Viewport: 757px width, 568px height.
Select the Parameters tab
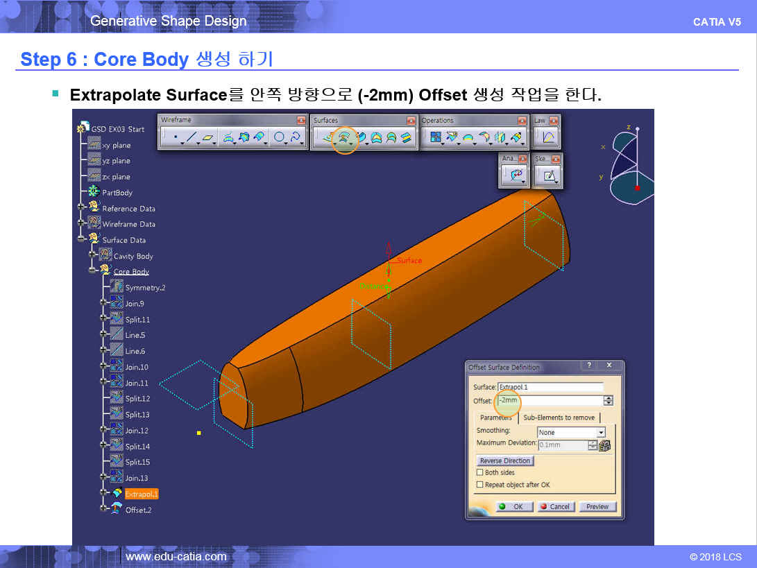tap(495, 418)
